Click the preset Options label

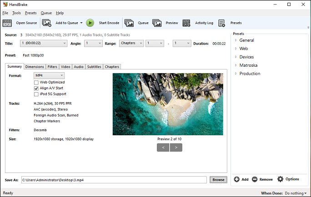292,179
